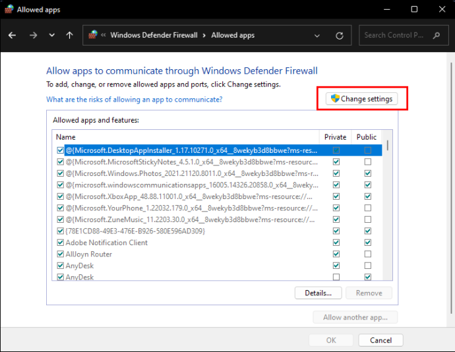Show hidden breadcrumb levels via double chevron

(104, 35)
